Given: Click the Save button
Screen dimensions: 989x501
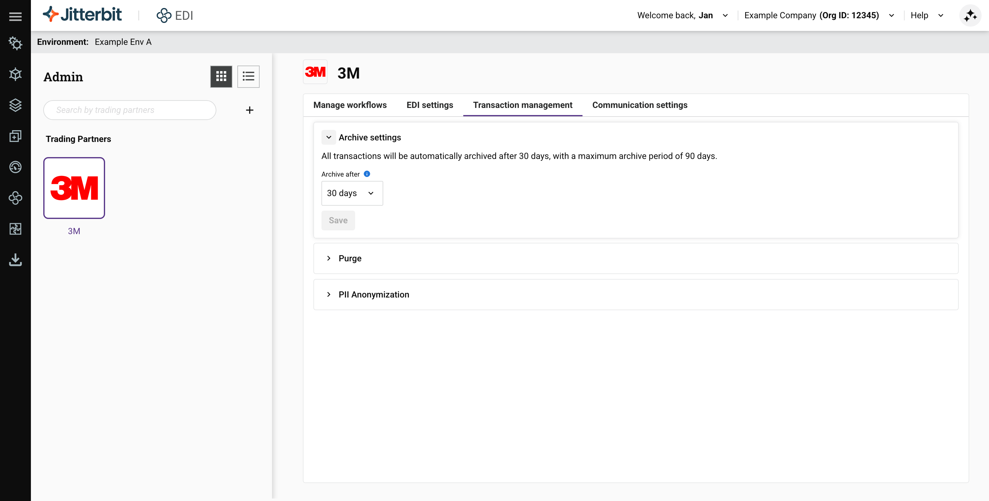Looking at the screenshot, I should click(x=338, y=221).
